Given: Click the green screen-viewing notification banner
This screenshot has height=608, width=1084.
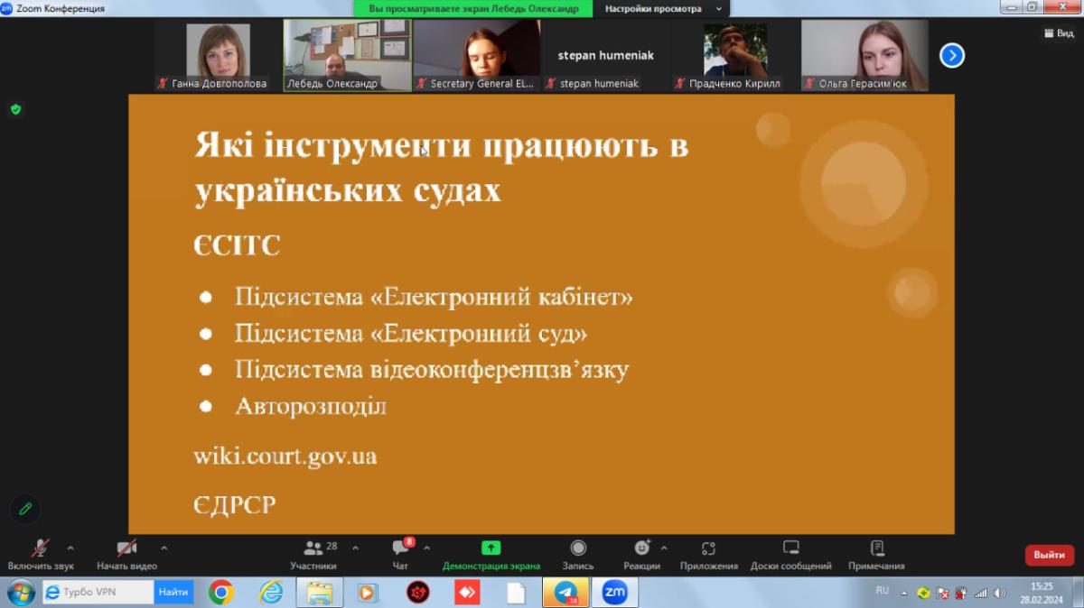Looking at the screenshot, I should 473,8.
